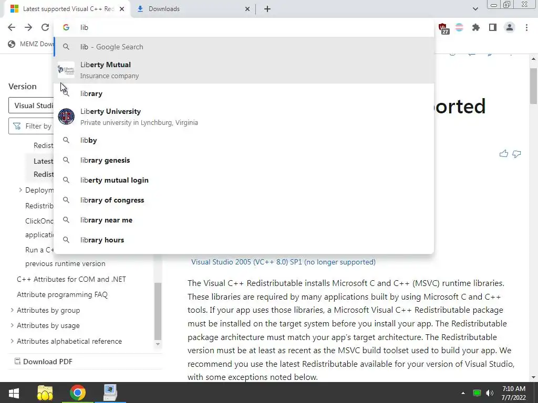The height and width of the screenshot is (403, 538).
Task: Click the Download PDF button
Action: click(43, 362)
